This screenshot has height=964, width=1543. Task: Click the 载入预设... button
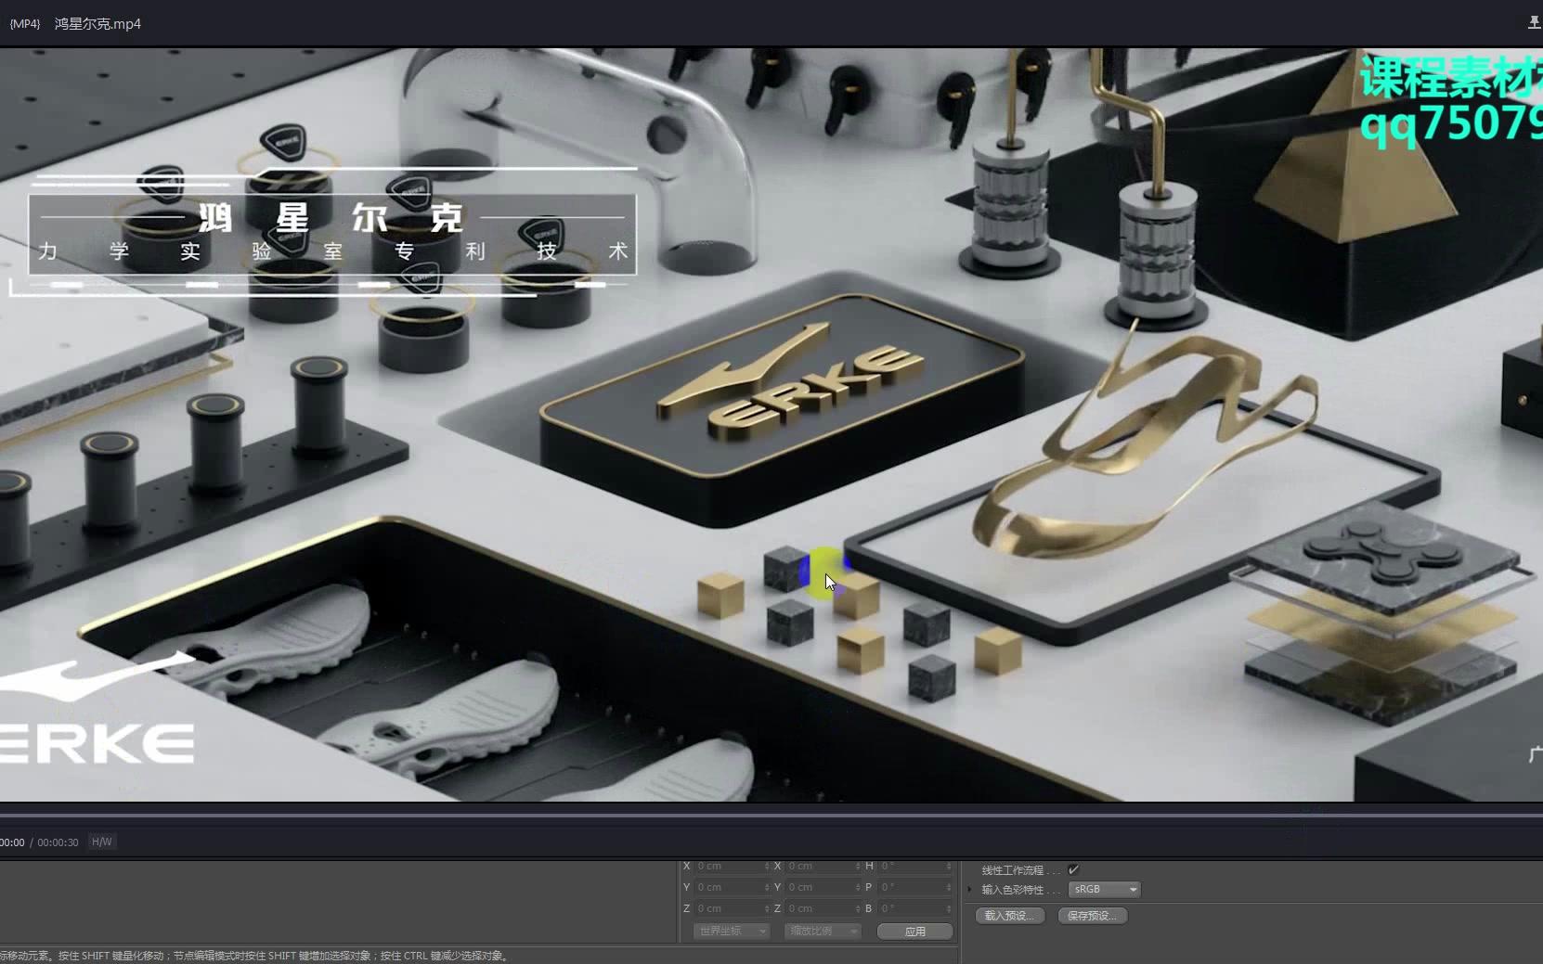click(1010, 916)
